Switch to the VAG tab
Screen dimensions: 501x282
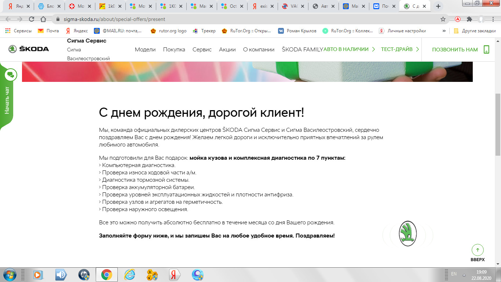[x=293, y=6]
